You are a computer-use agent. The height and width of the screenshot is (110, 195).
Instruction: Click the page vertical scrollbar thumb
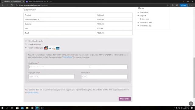point(194,78)
